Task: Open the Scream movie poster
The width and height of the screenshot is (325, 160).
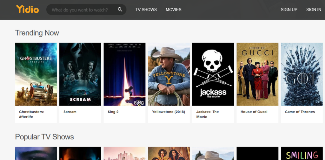Action: [80, 74]
